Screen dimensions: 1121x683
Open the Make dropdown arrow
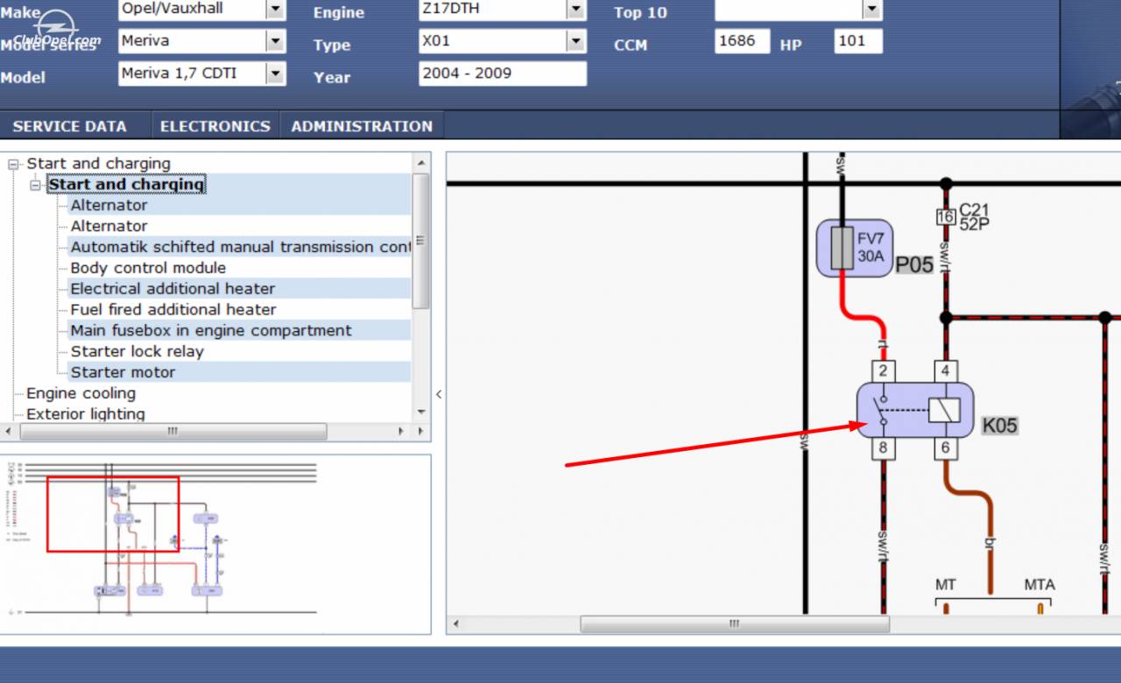coord(276,9)
